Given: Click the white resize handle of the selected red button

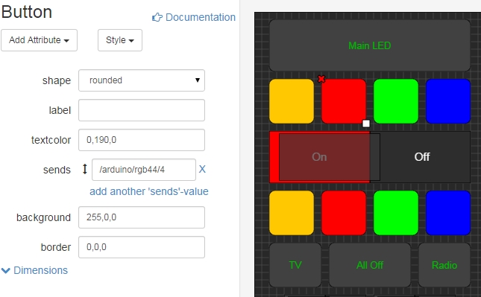Looking at the screenshot, I should coord(366,124).
